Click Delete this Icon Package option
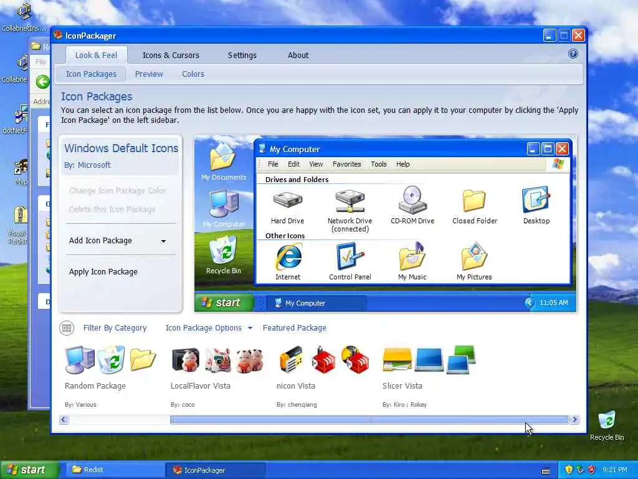The height and width of the screenshot is (479, 638). coord(112,210)
